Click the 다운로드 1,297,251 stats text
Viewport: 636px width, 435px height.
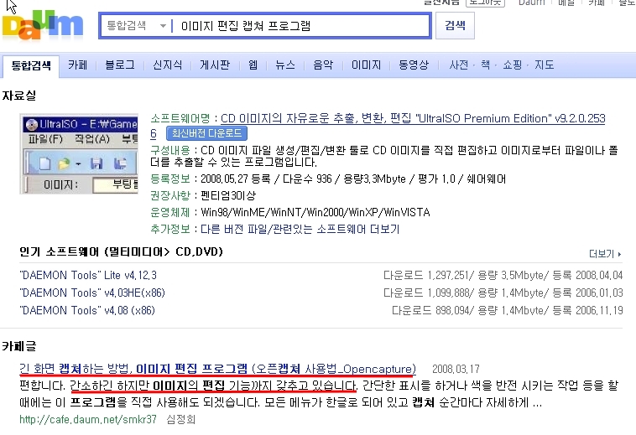[503, 276]
